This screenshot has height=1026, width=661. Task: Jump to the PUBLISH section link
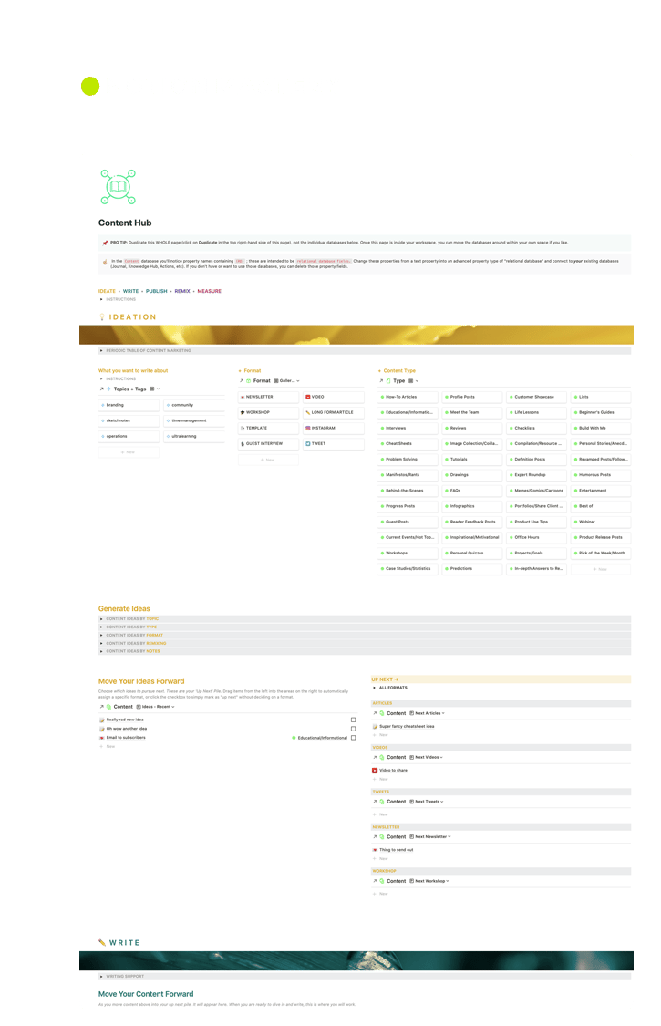157,291
